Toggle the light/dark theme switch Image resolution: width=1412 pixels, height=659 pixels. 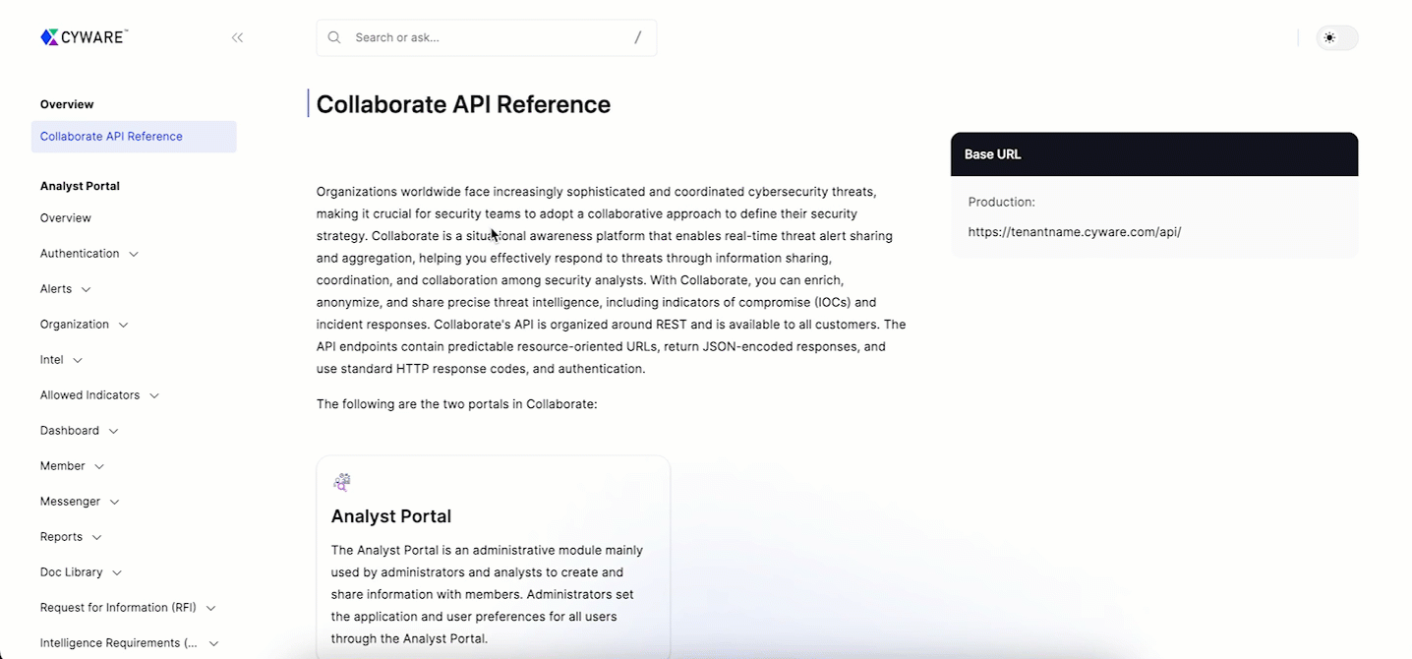(1336, 37)
